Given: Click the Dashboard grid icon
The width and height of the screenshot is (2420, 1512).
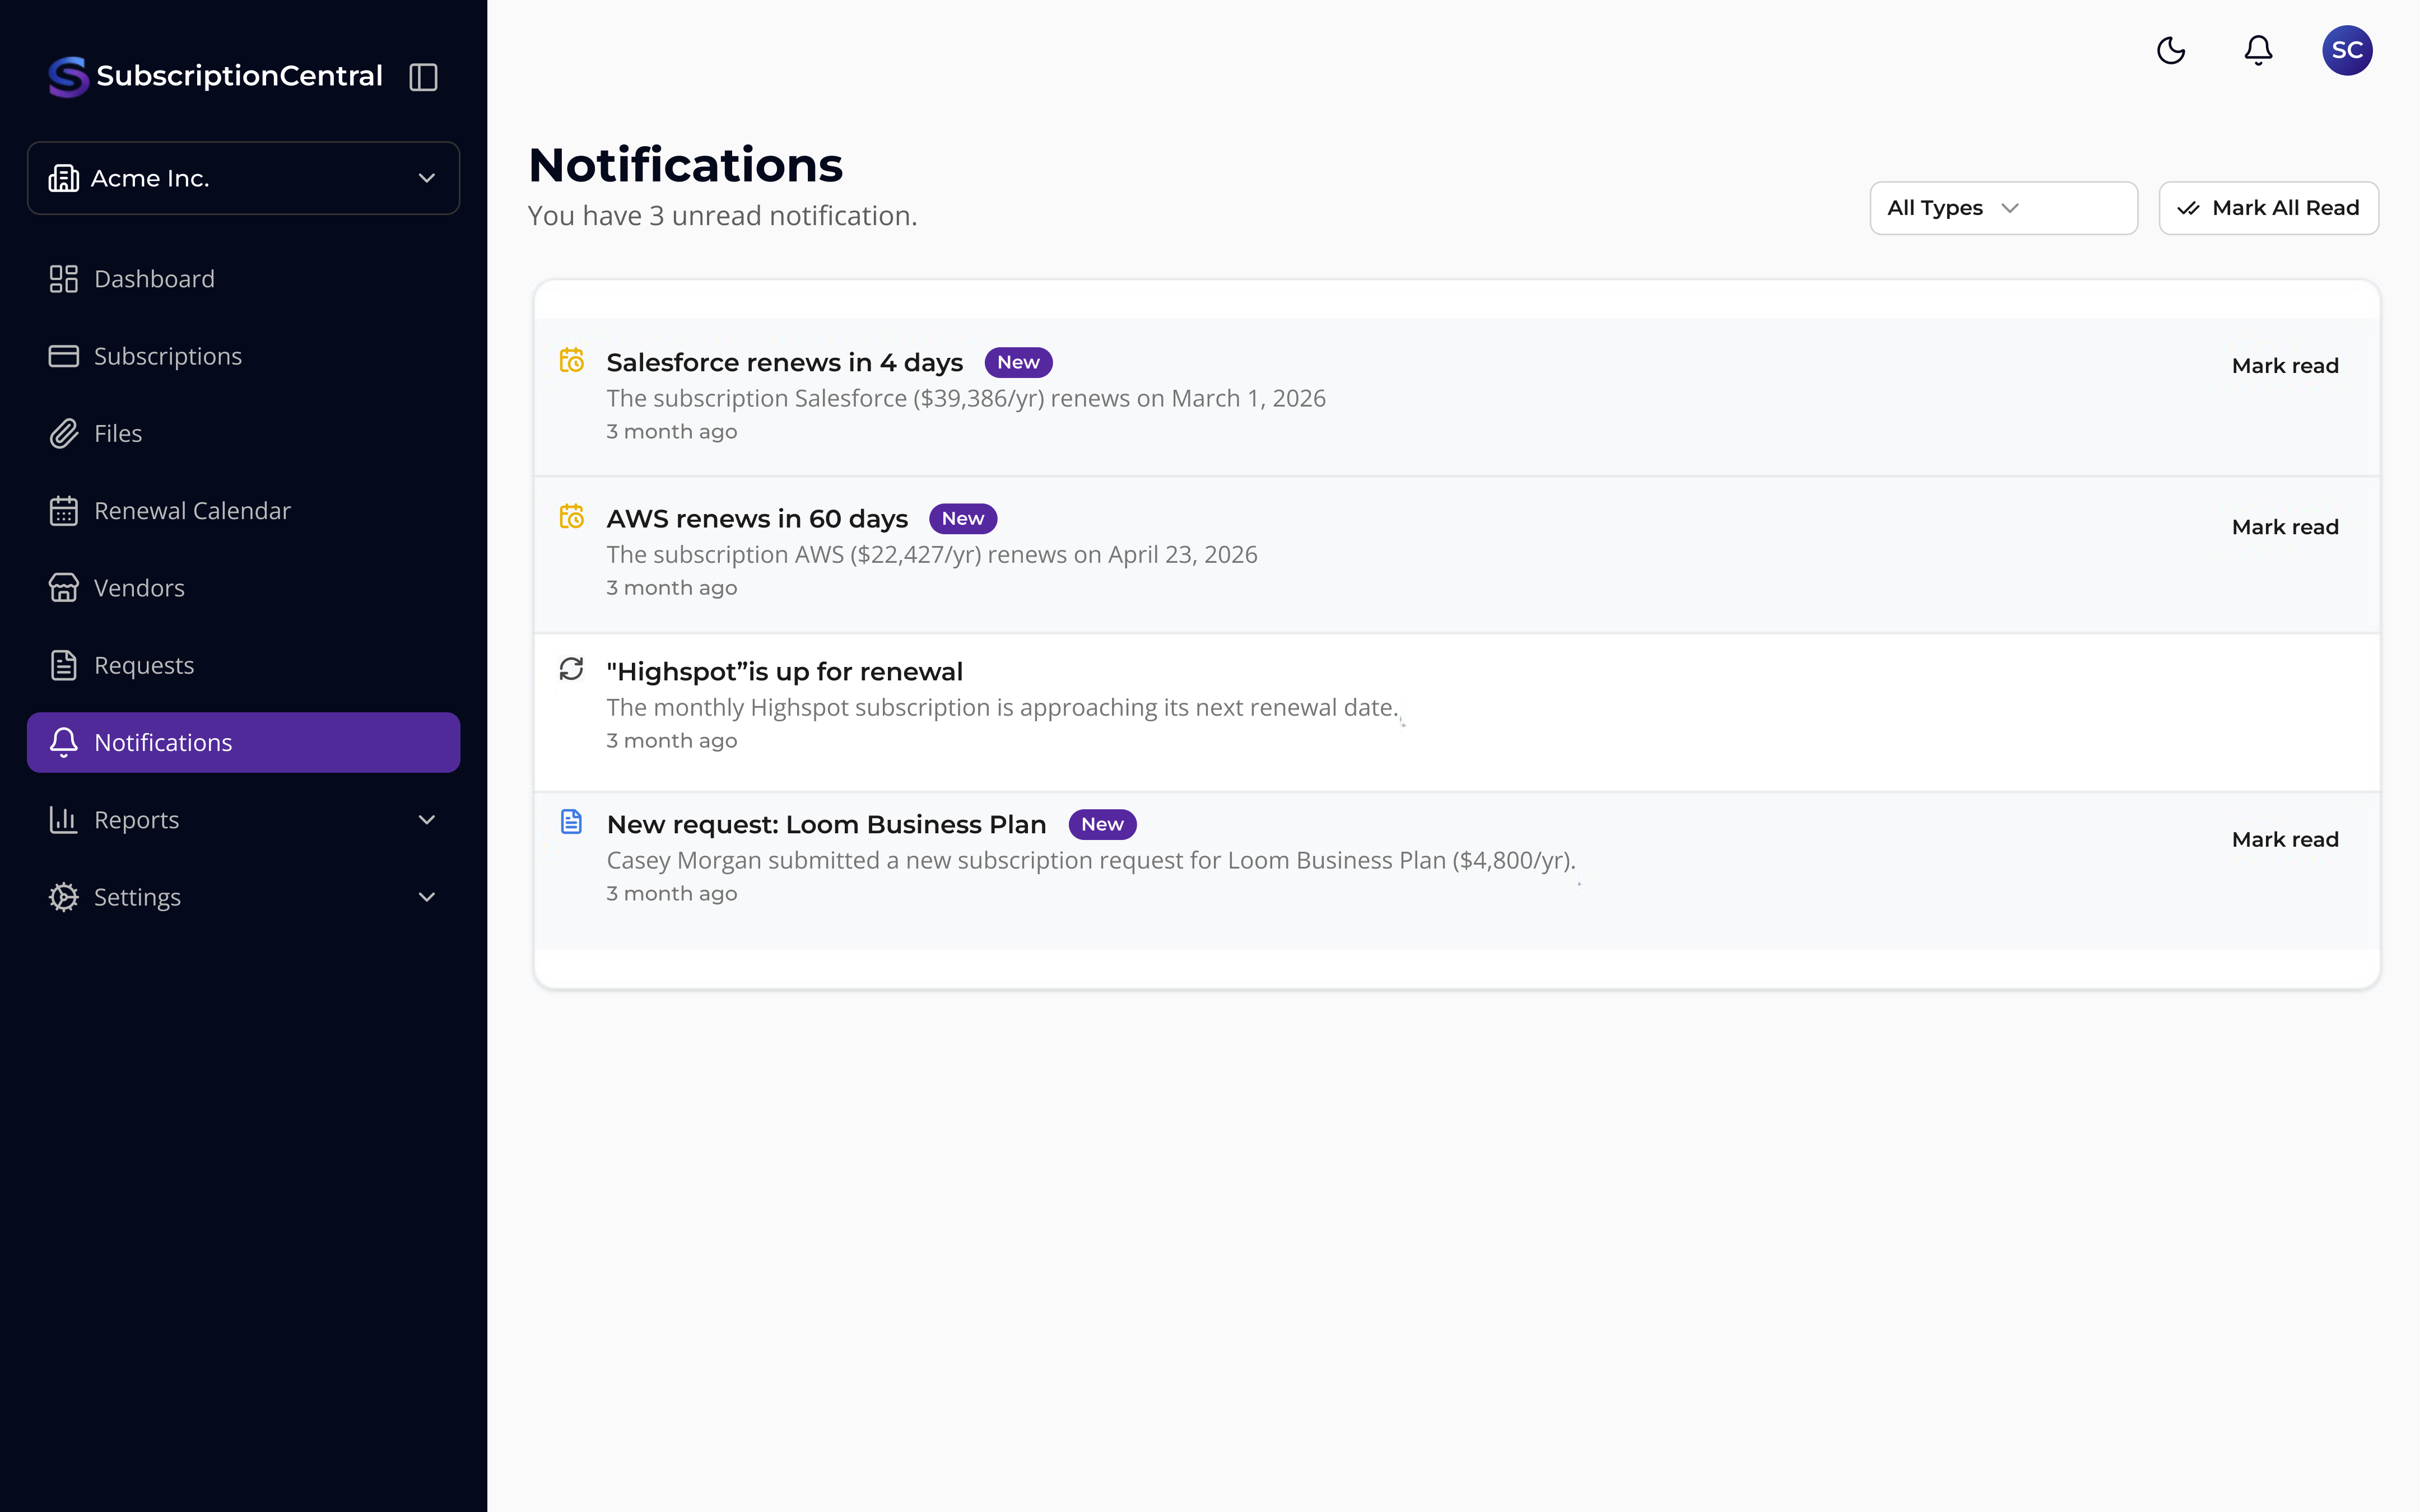Looking at the screenshot, I should (64, 279).
